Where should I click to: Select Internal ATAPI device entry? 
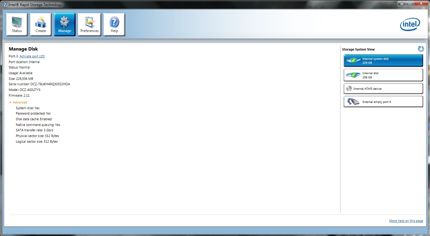(383, 89)
